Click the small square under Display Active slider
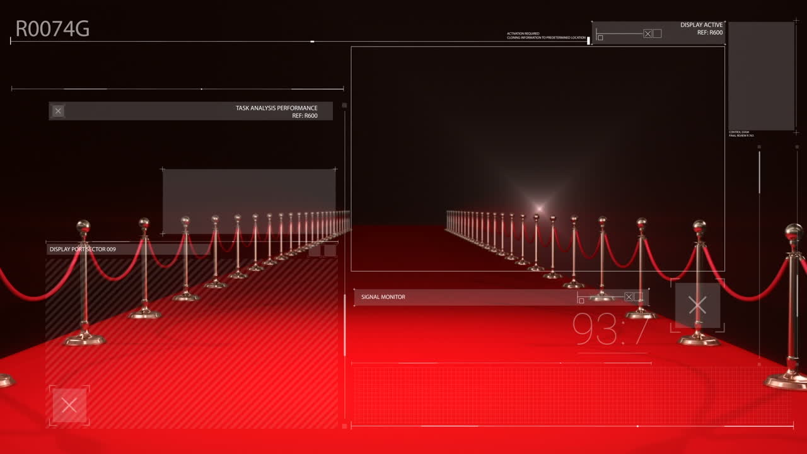Viewport: 807px width, 454px height. [600, 38]
